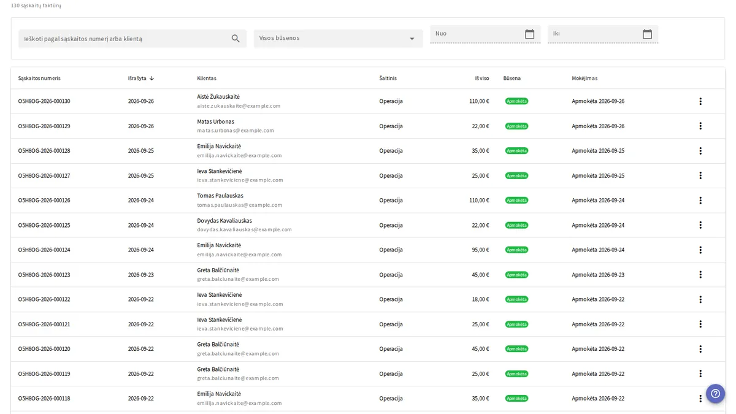Open the Nuo date calendar icon
The width and height of the screenshot is (736, 414).
tap(529, 34)
